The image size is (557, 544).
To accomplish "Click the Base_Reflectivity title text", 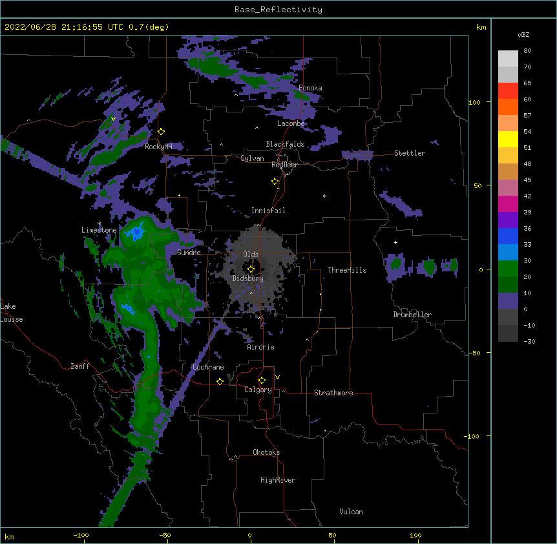I will 278,10.
